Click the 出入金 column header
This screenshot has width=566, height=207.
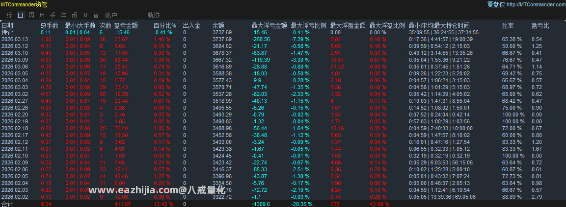(192, 25)
